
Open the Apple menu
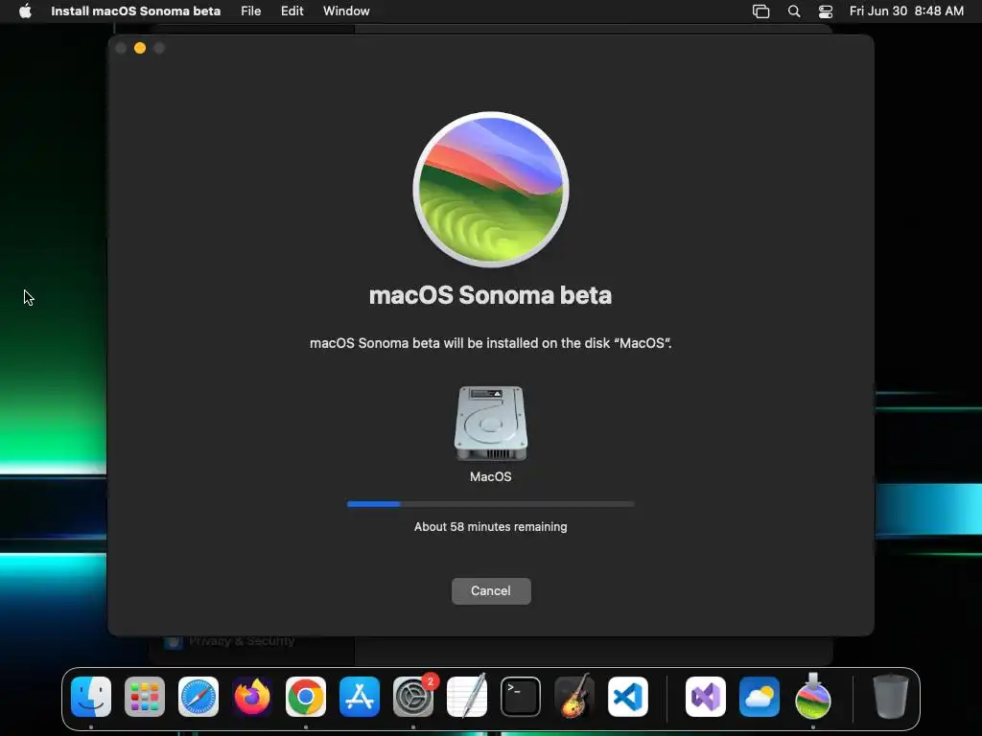(x=25, y=11)
